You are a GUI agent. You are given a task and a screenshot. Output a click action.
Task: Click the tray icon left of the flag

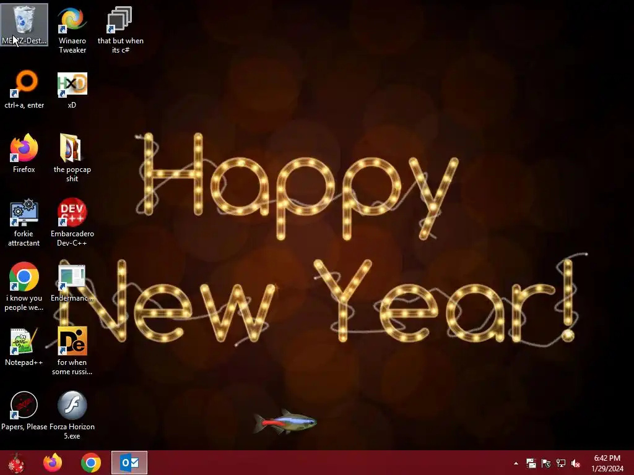pyautogui.click(x=531, y=463)
